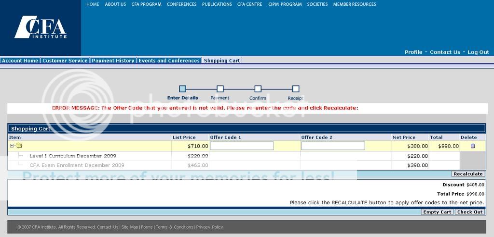Click the folder icon in cart row

pyautogui.click(x=19, y=146)
